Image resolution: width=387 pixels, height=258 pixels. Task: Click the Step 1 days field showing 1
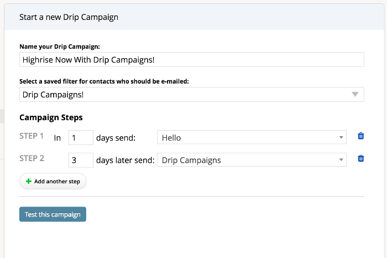(81, 138)
